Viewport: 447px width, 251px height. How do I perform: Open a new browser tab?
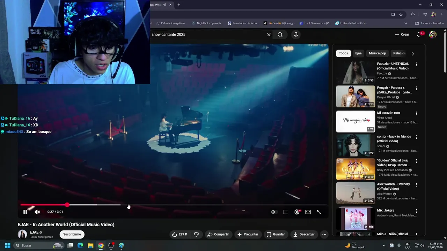pos(179,5)
